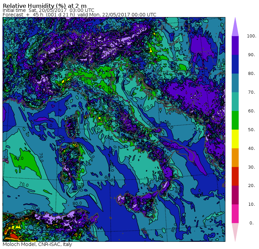Click the island of Corsica on the map
The image size is (259, 249).
73,125
